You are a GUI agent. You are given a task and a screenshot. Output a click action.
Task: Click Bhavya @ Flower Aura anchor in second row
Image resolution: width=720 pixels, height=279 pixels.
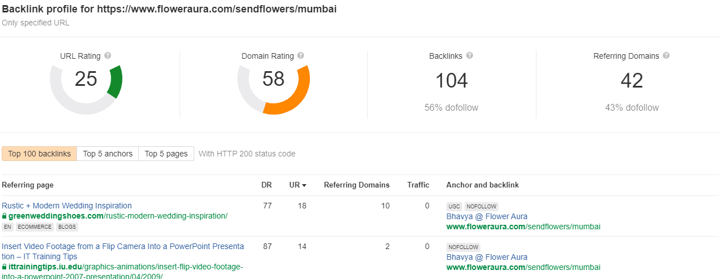coord(487,257)
